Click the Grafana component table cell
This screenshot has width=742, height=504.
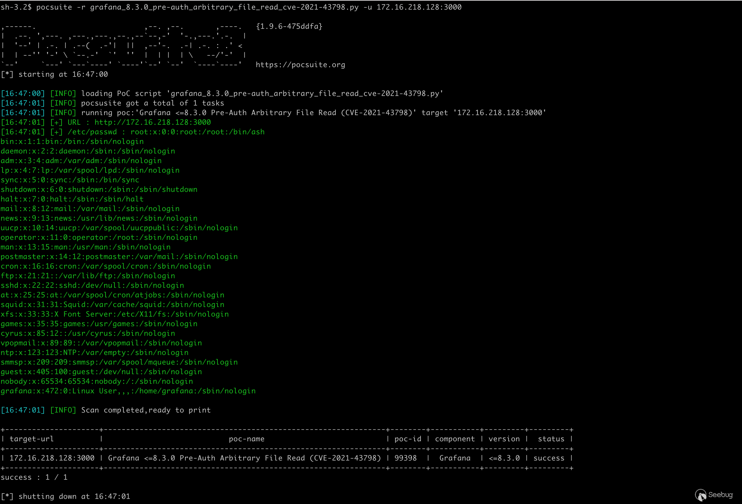point(454,458)
